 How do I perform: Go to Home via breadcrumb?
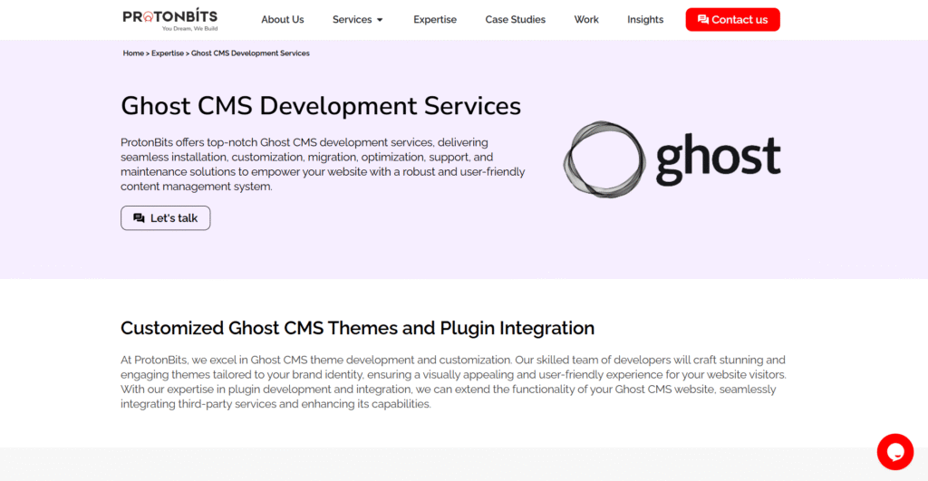tap(133, 53)
